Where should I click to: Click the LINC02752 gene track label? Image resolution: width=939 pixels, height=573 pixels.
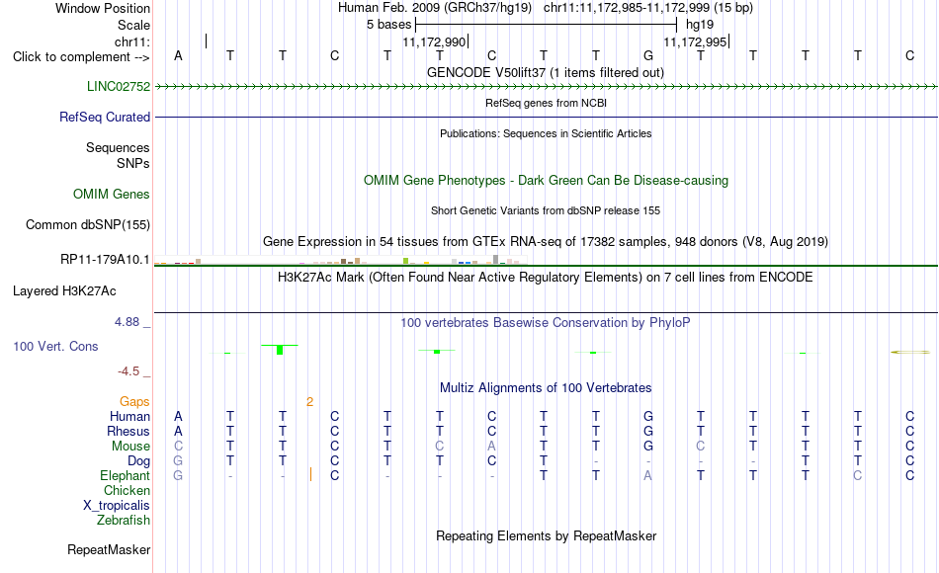click(x=119, y=86)
